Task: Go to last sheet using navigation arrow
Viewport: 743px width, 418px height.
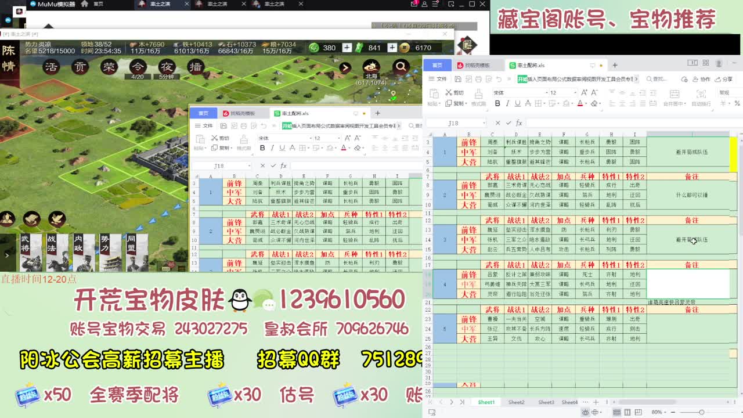Action: [x=462, y=402]
